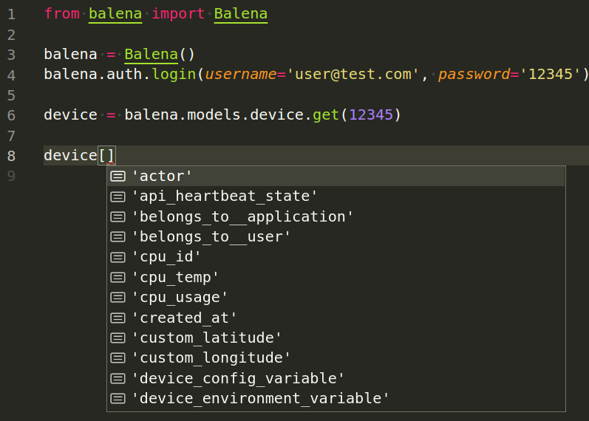Select 'device_config_variable' in the suggestion popup
The image size is (589, 421).
[238, 379]
